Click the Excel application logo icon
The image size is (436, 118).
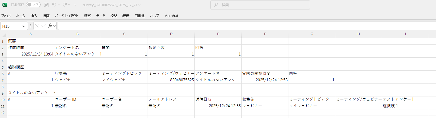point(5,5)
